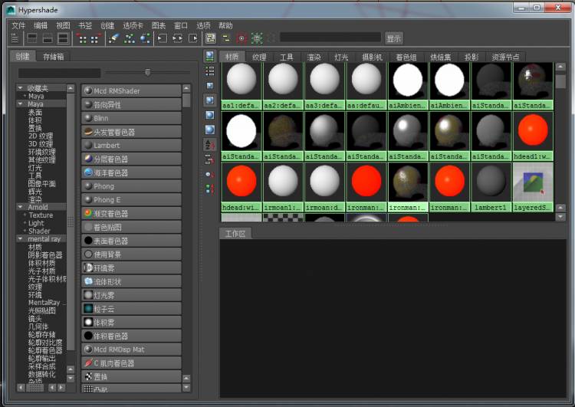Select the layeredS... material swatch

(x=533, y=187)
